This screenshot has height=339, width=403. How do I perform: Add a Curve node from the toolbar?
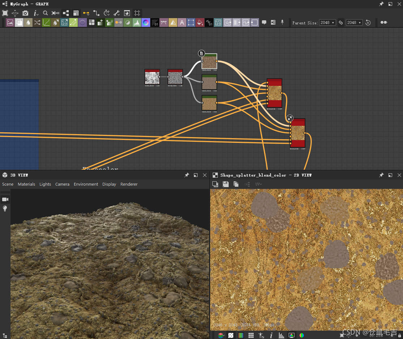click(x=46, y=22)
